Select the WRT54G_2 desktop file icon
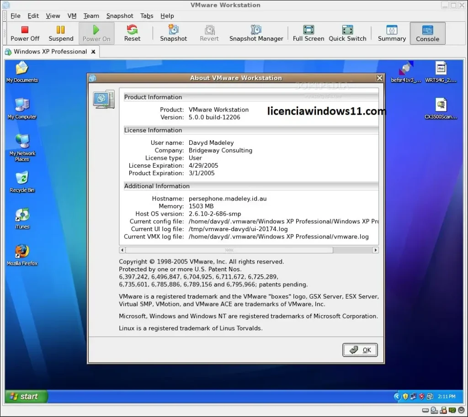 [x=441, y=72]
